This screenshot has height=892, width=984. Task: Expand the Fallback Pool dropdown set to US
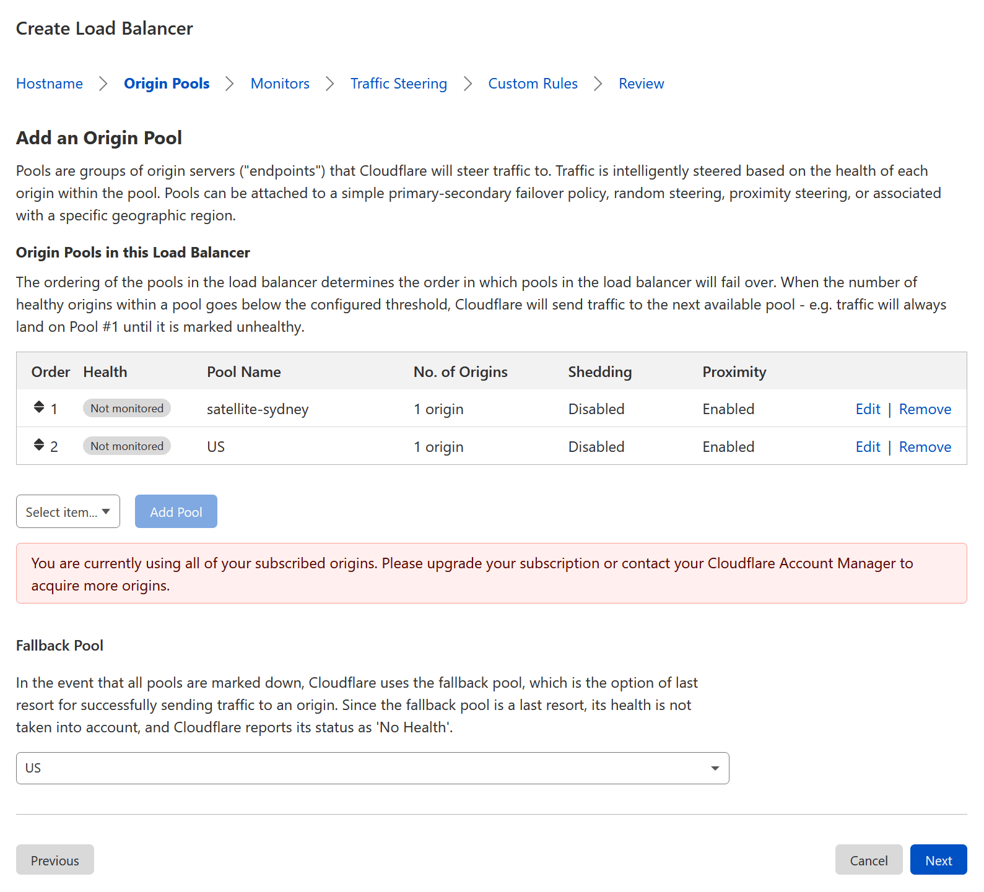point(372,768)
